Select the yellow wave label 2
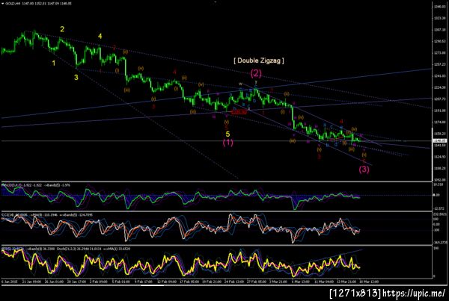Image resolution: width=449 pixels, height=301 pixels. [62, 29]
